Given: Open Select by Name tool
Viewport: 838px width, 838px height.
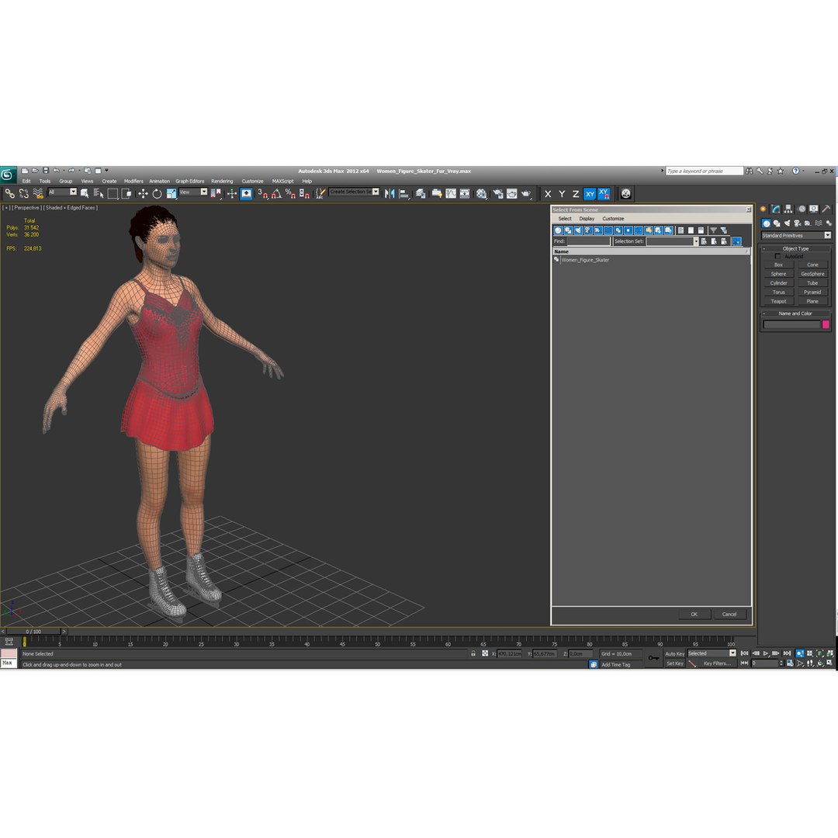Looking at the screenshot, I should pos(99,193).
